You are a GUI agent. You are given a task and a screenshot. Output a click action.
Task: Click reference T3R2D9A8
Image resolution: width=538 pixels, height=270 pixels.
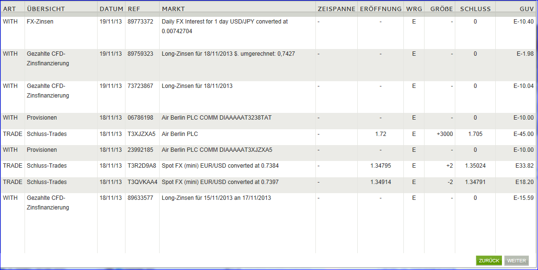pos(142,165)
